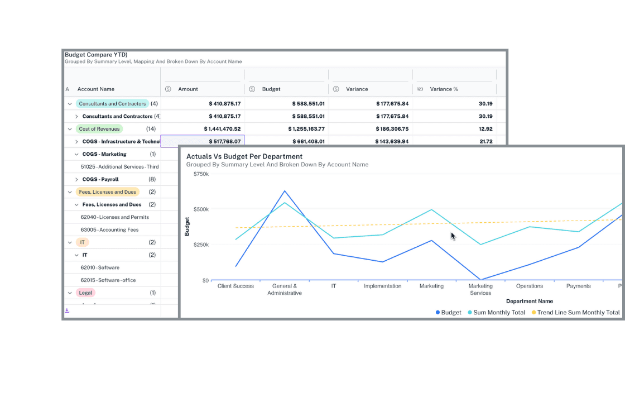The height and width of the screenshot is (402, 625).
Task: Click the Legal group tag
Action: coord(85,293)
